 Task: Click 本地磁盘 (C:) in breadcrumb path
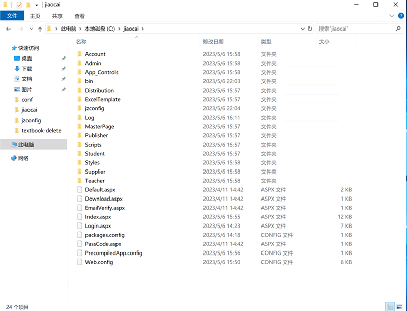point(100,29)
